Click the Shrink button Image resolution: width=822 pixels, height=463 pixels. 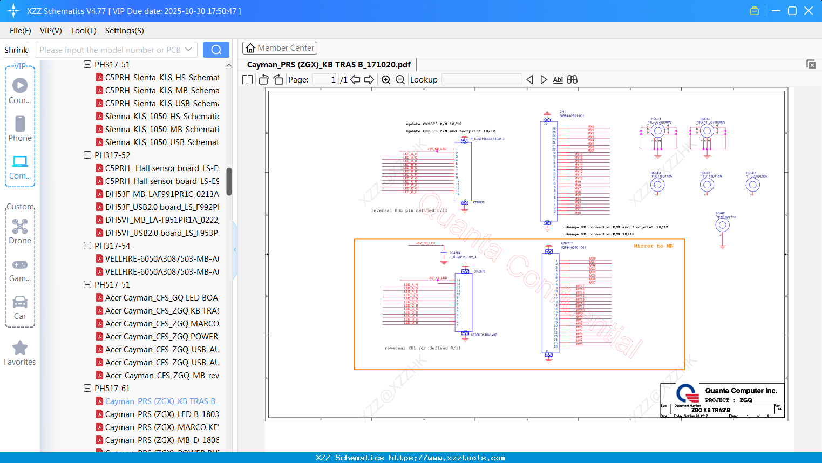pyautogui.click(x=16, y=50)
